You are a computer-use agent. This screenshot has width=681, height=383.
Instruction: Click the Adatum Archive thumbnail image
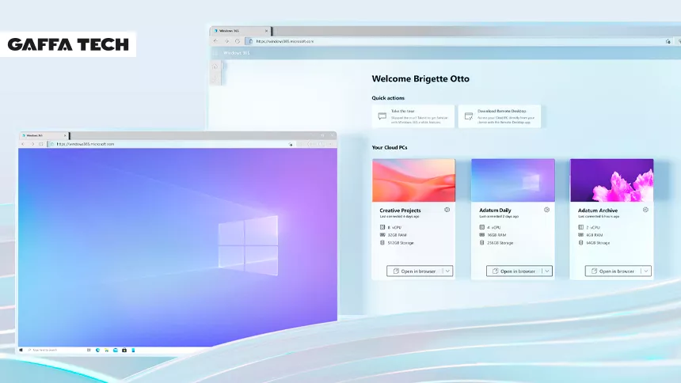tap(611, 180)
